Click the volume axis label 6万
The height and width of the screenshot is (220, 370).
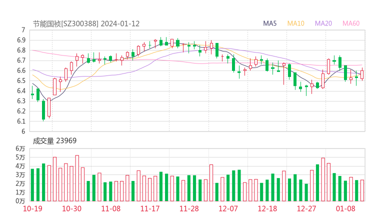click(20, 148)
